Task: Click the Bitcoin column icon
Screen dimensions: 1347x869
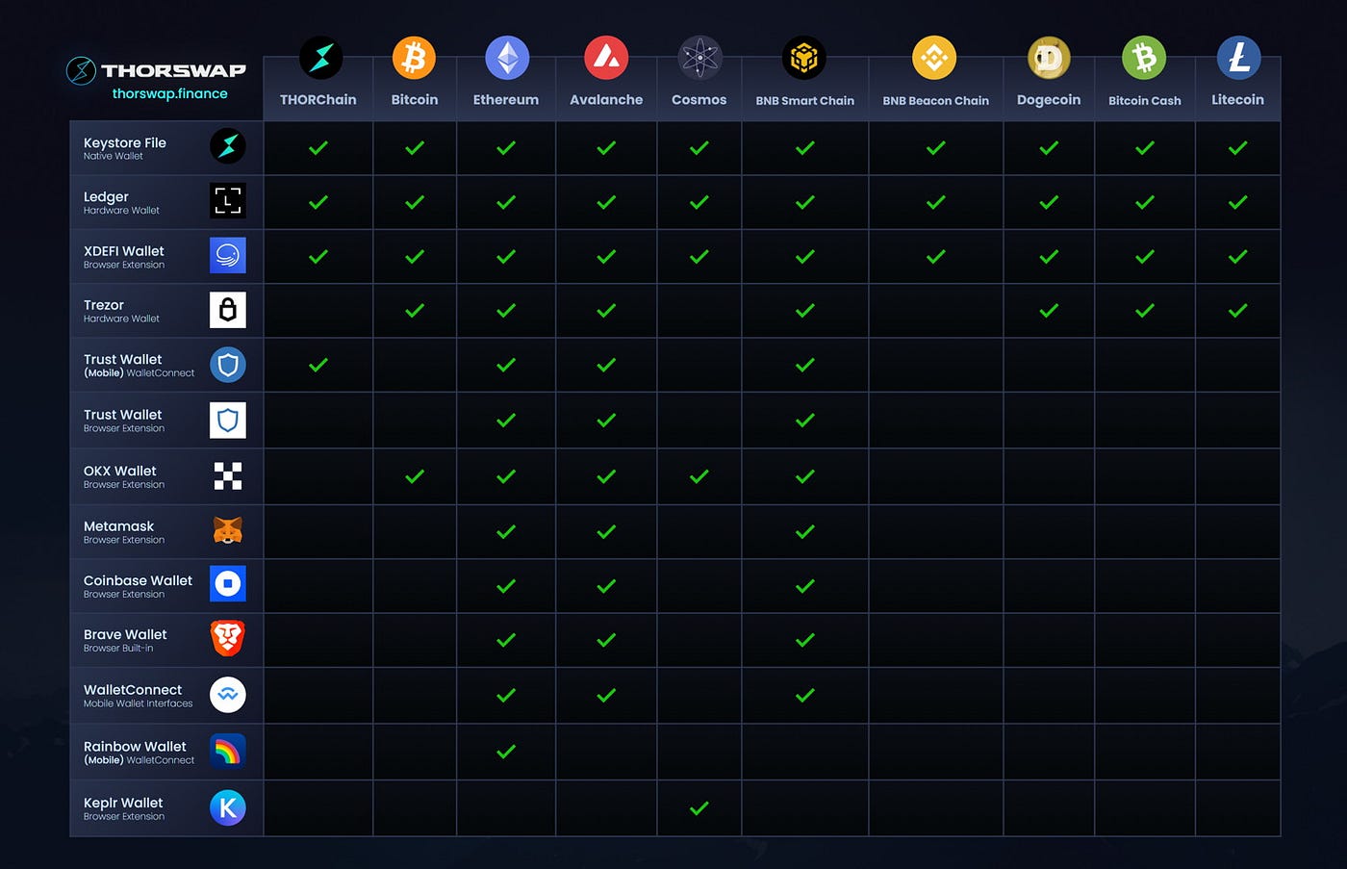Action: click(414, 58)
